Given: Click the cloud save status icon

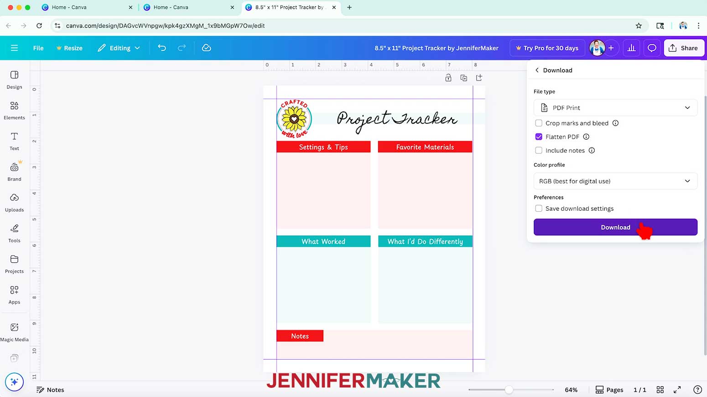Looking at the screenshot, I should pos(206,48).
